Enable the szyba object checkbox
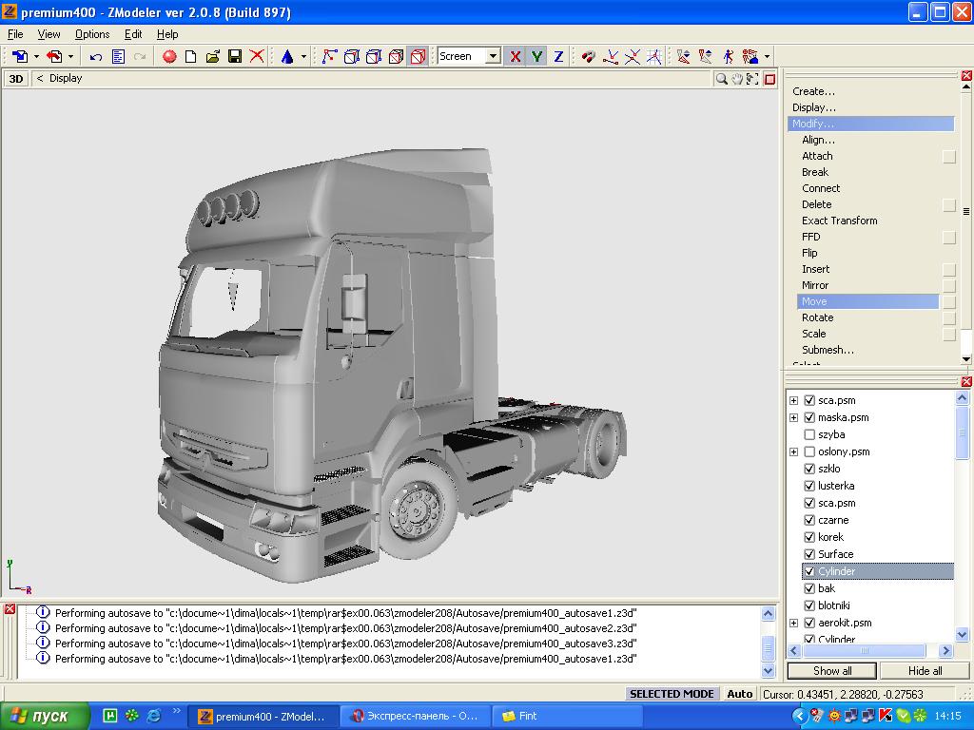 point(809,434)
